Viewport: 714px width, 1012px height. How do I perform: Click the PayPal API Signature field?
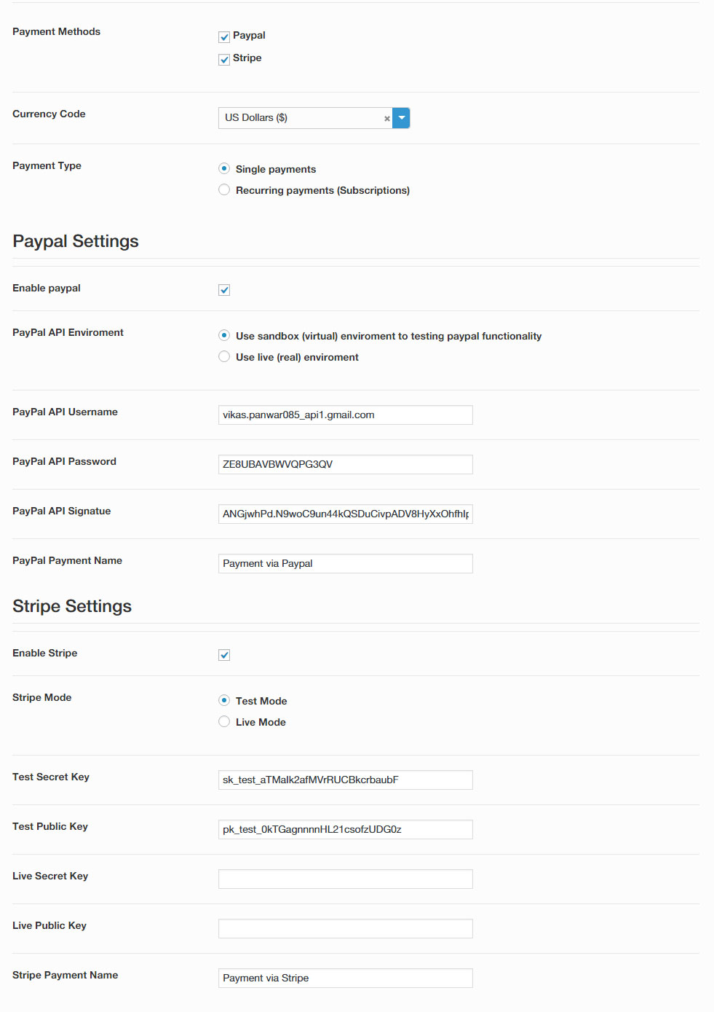[x=345, y=514]
